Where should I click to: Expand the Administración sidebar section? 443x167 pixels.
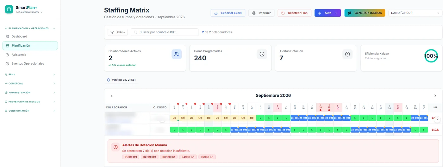[30, 93]
